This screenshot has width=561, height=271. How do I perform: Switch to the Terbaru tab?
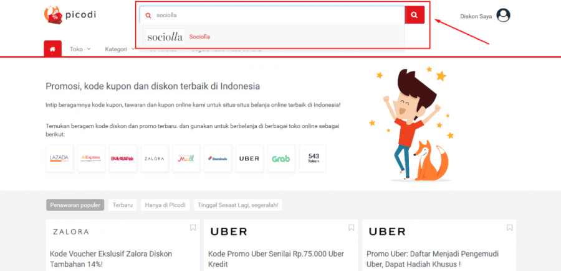(x=122, y=205)
